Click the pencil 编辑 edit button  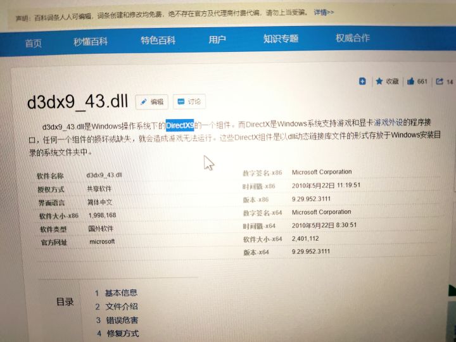point(152,102)
